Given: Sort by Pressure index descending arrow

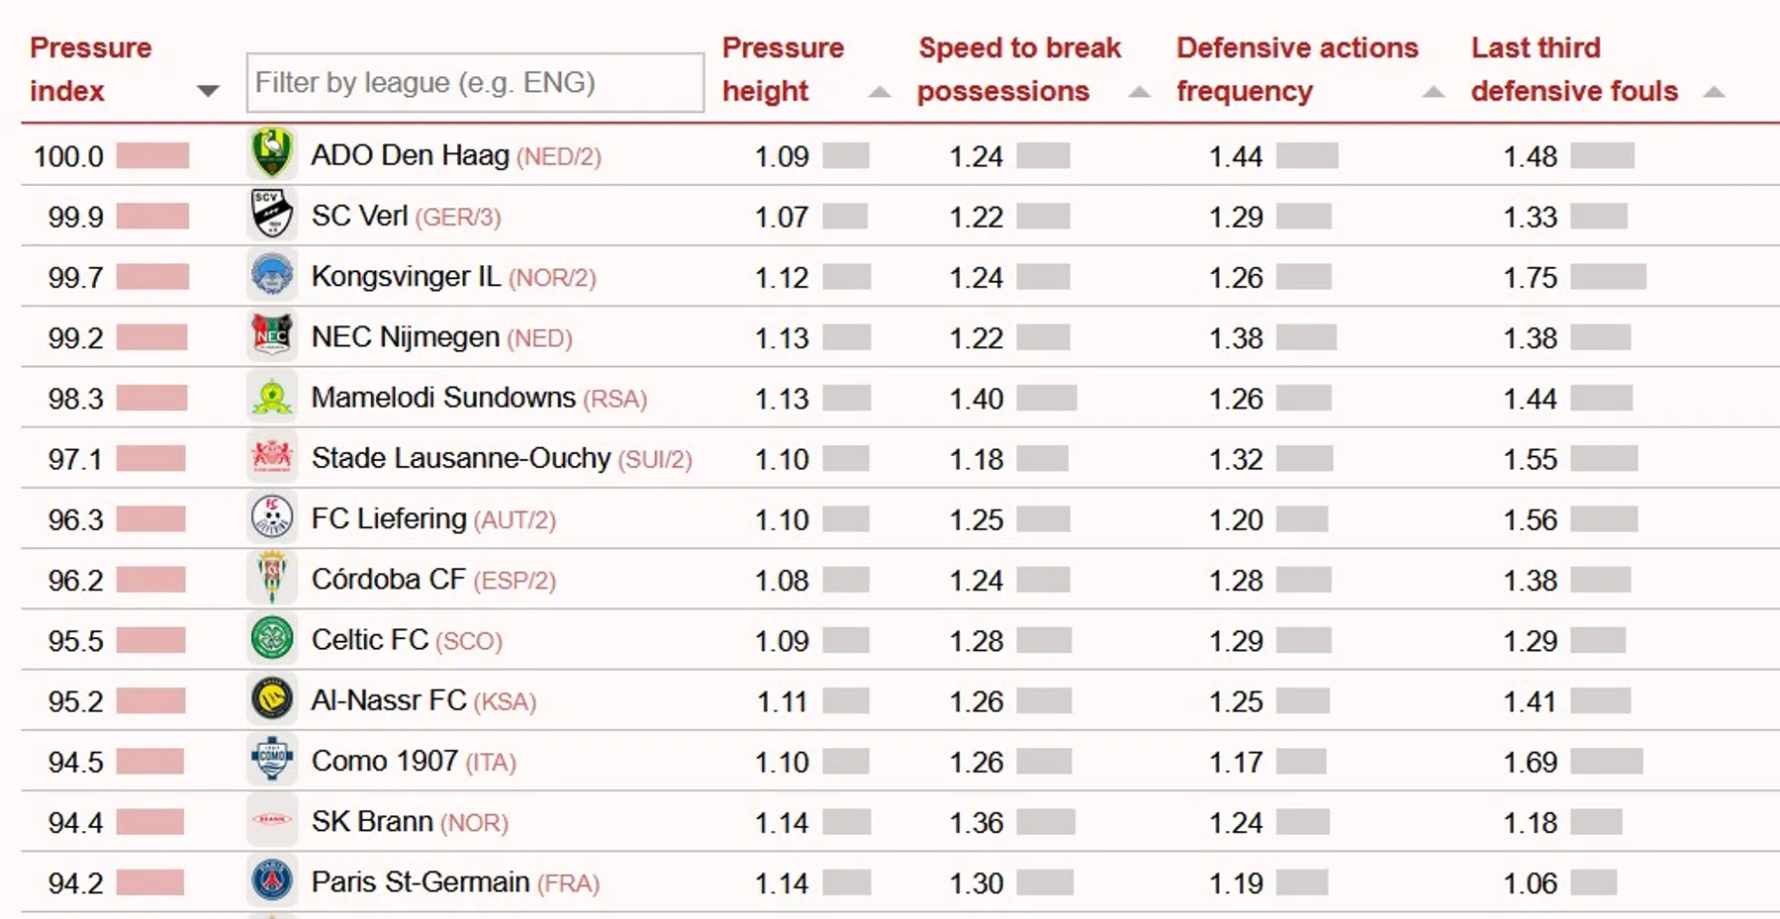Looking at the screenshot, I should click(208, 91).
